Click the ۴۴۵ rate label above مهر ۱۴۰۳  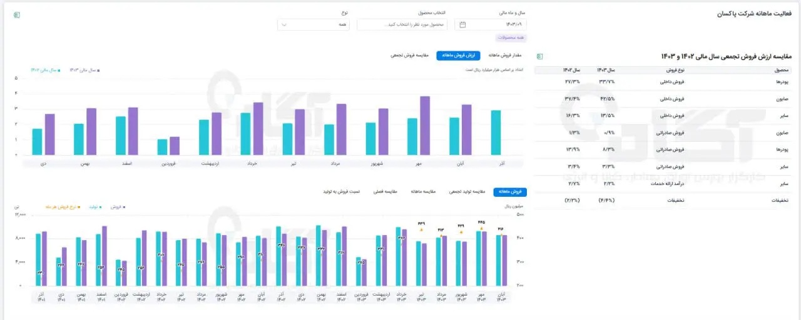pyautogui.click(x=481, y=222)
